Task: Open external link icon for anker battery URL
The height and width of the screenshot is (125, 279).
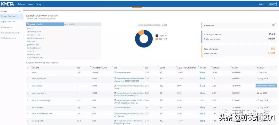Action: 115,108
